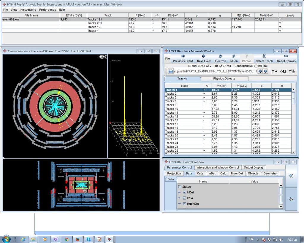Toggle the MuonDet checkbox in Data tree
This screenshot has height=243, width=304.
184,204
